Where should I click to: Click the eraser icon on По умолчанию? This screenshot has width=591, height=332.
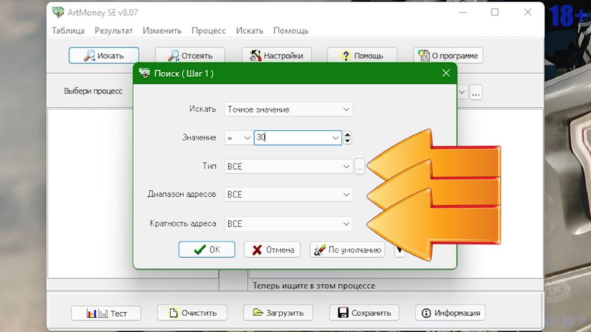point(320,250)
